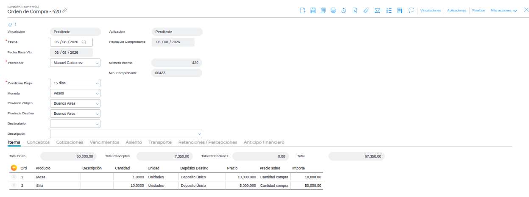
Task: Click the empty Descripción cell in Mesa row
Action: (x=97, y=177)
